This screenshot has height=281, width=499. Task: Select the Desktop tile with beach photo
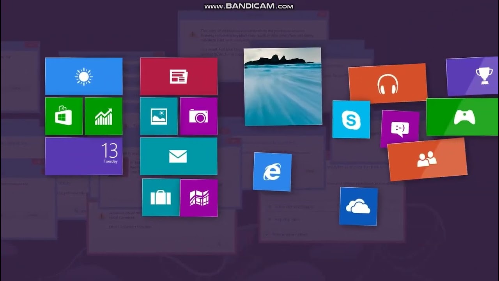(x=283, y=87)
